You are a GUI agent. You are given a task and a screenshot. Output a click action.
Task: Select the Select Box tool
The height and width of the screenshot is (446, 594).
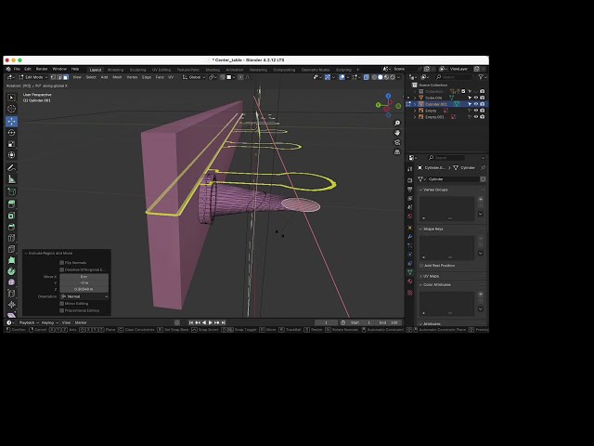(x=11, y=98)
